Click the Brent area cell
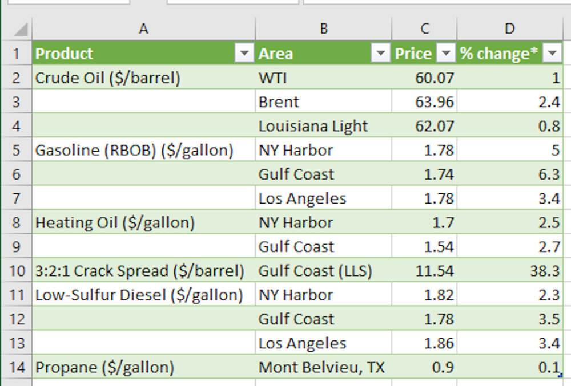The image size is (571, 386). (279, 102)
